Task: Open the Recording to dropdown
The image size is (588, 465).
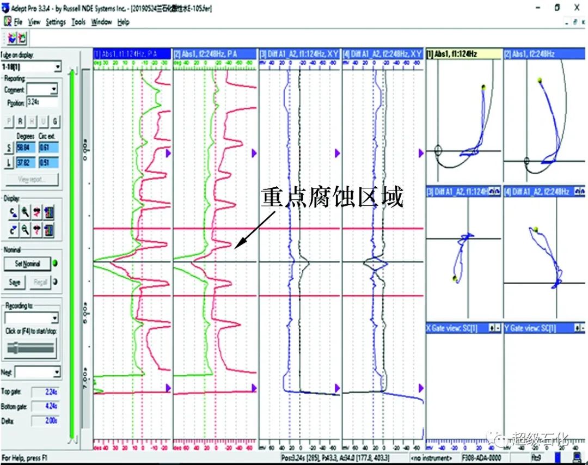Action: [x=54, y=318]
